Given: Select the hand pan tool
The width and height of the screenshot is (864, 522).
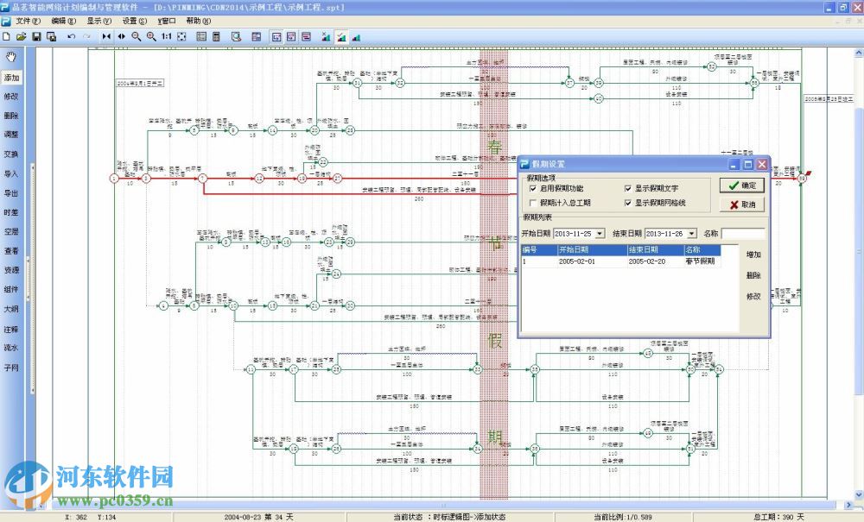Looking at the screenshot, I should pyautogui.click(x=11, y=58).
